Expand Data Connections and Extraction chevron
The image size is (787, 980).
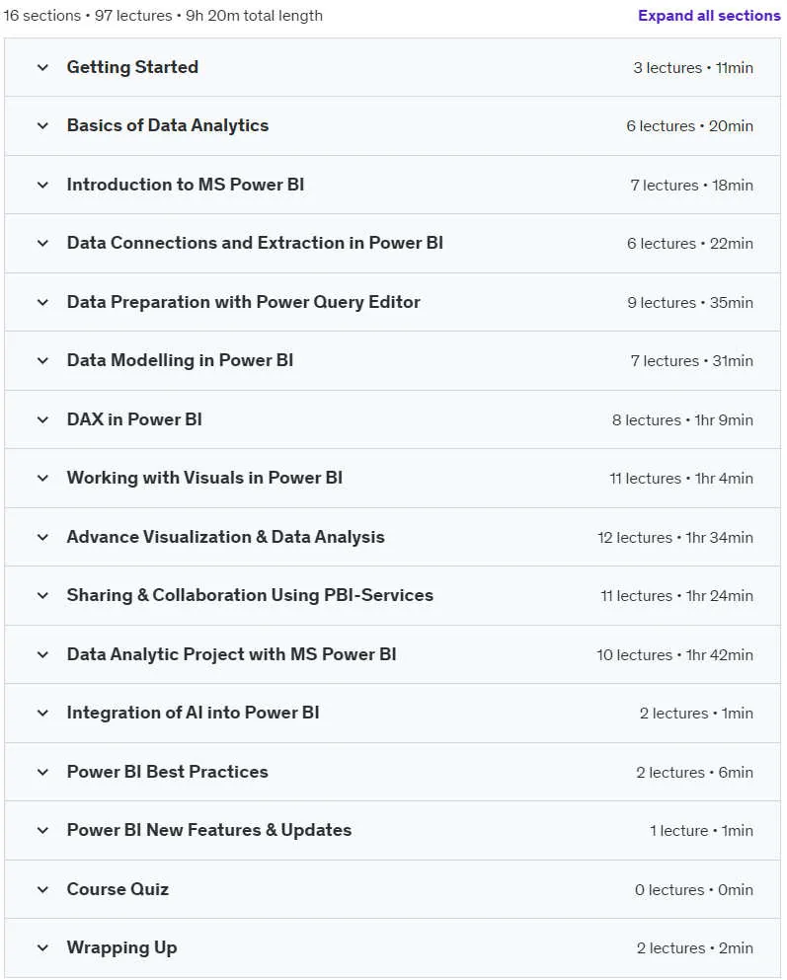pos(42,243)
